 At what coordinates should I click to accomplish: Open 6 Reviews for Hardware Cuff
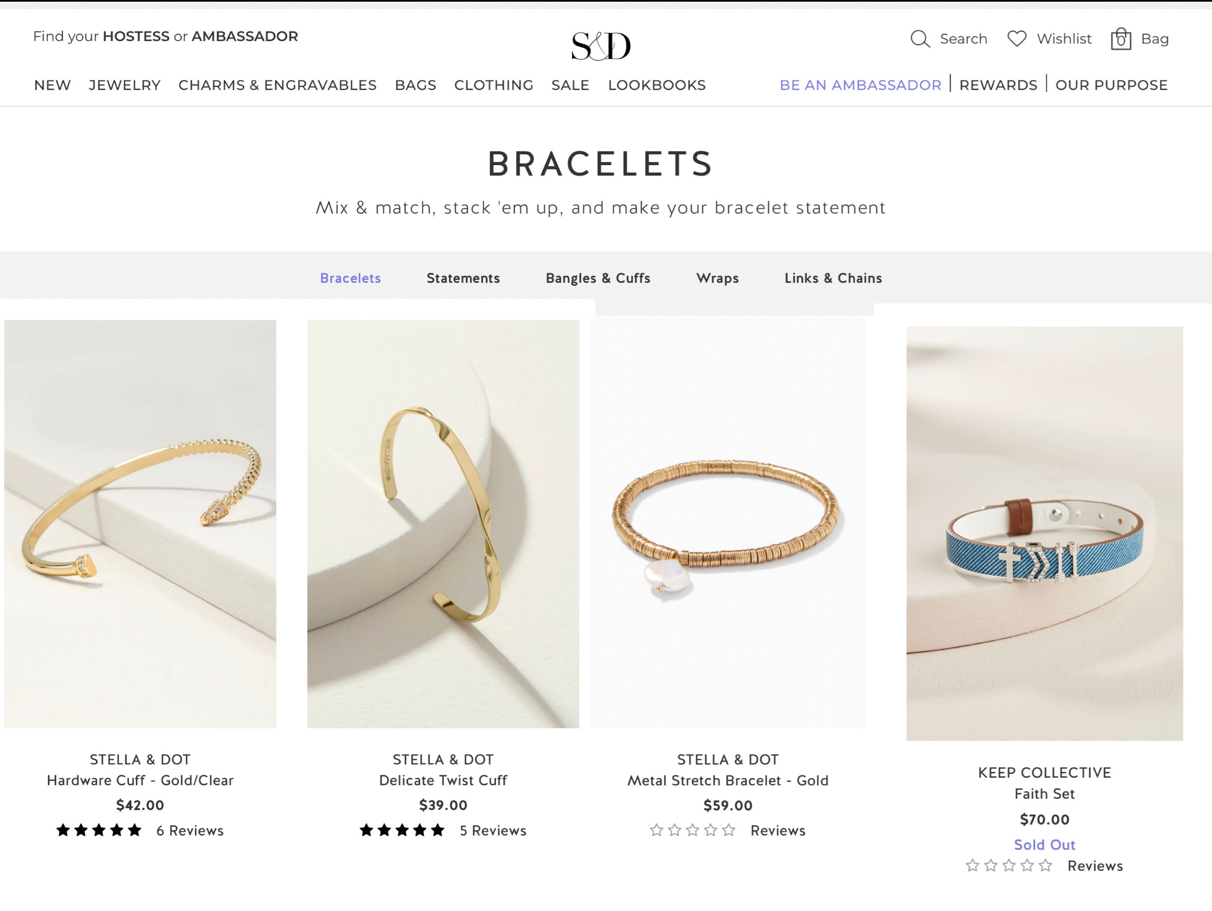(x=190, y=831)
